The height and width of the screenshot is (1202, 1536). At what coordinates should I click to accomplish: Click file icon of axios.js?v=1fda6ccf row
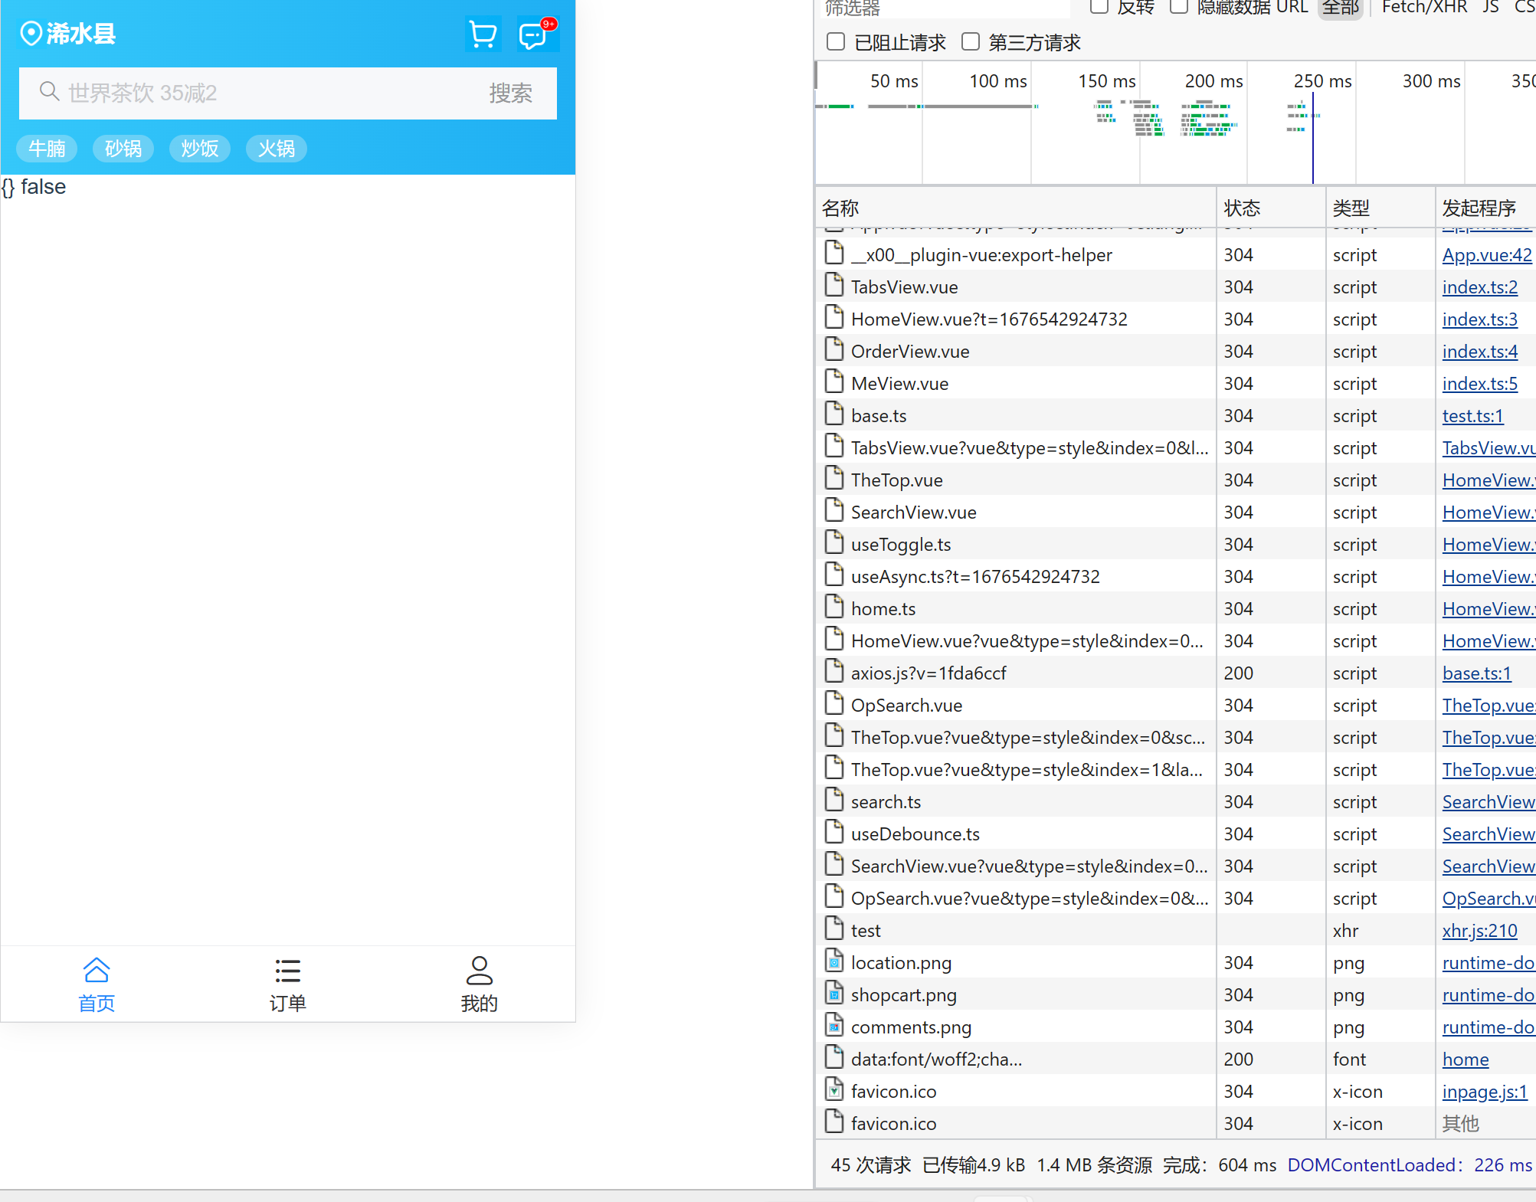(x=834, y=671)
